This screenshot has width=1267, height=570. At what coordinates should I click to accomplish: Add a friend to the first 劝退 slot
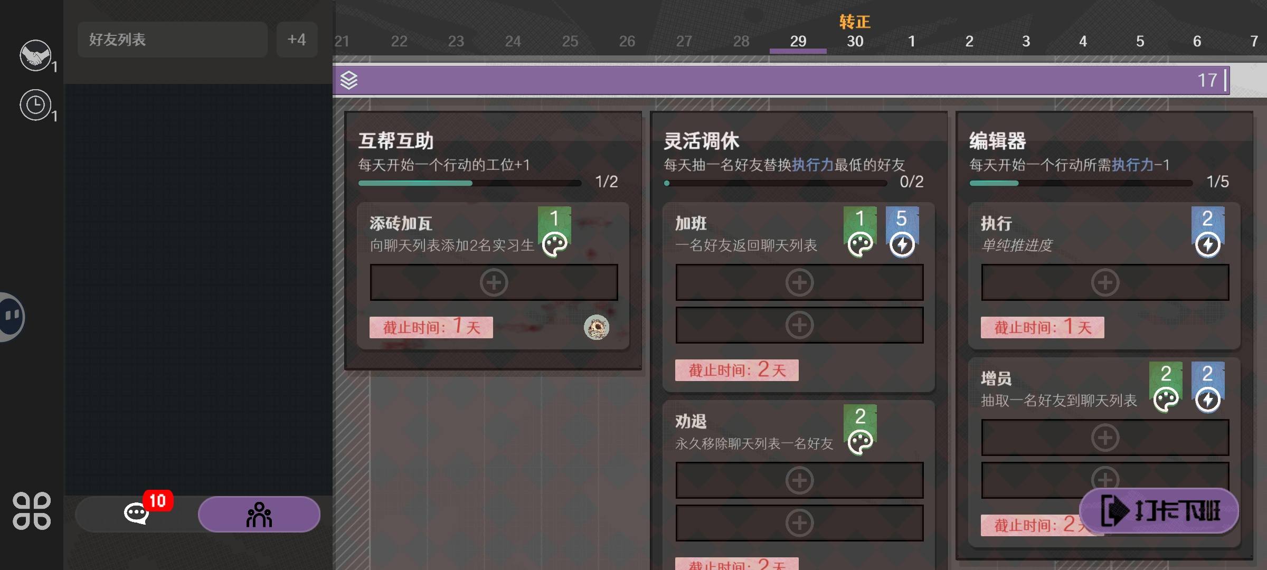(799, 480)
